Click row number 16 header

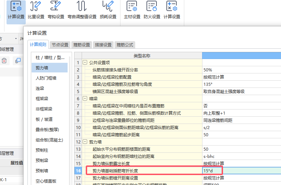[x=78, y=171]
